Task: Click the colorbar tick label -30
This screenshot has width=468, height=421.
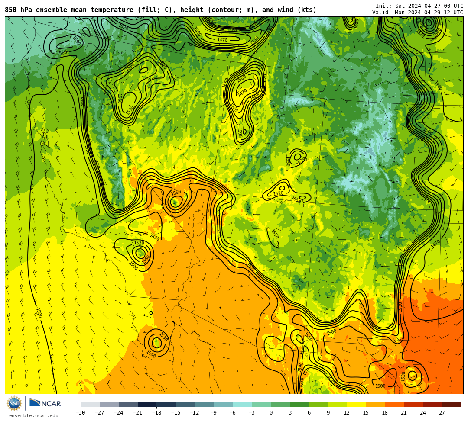Action: coord(81,413)
